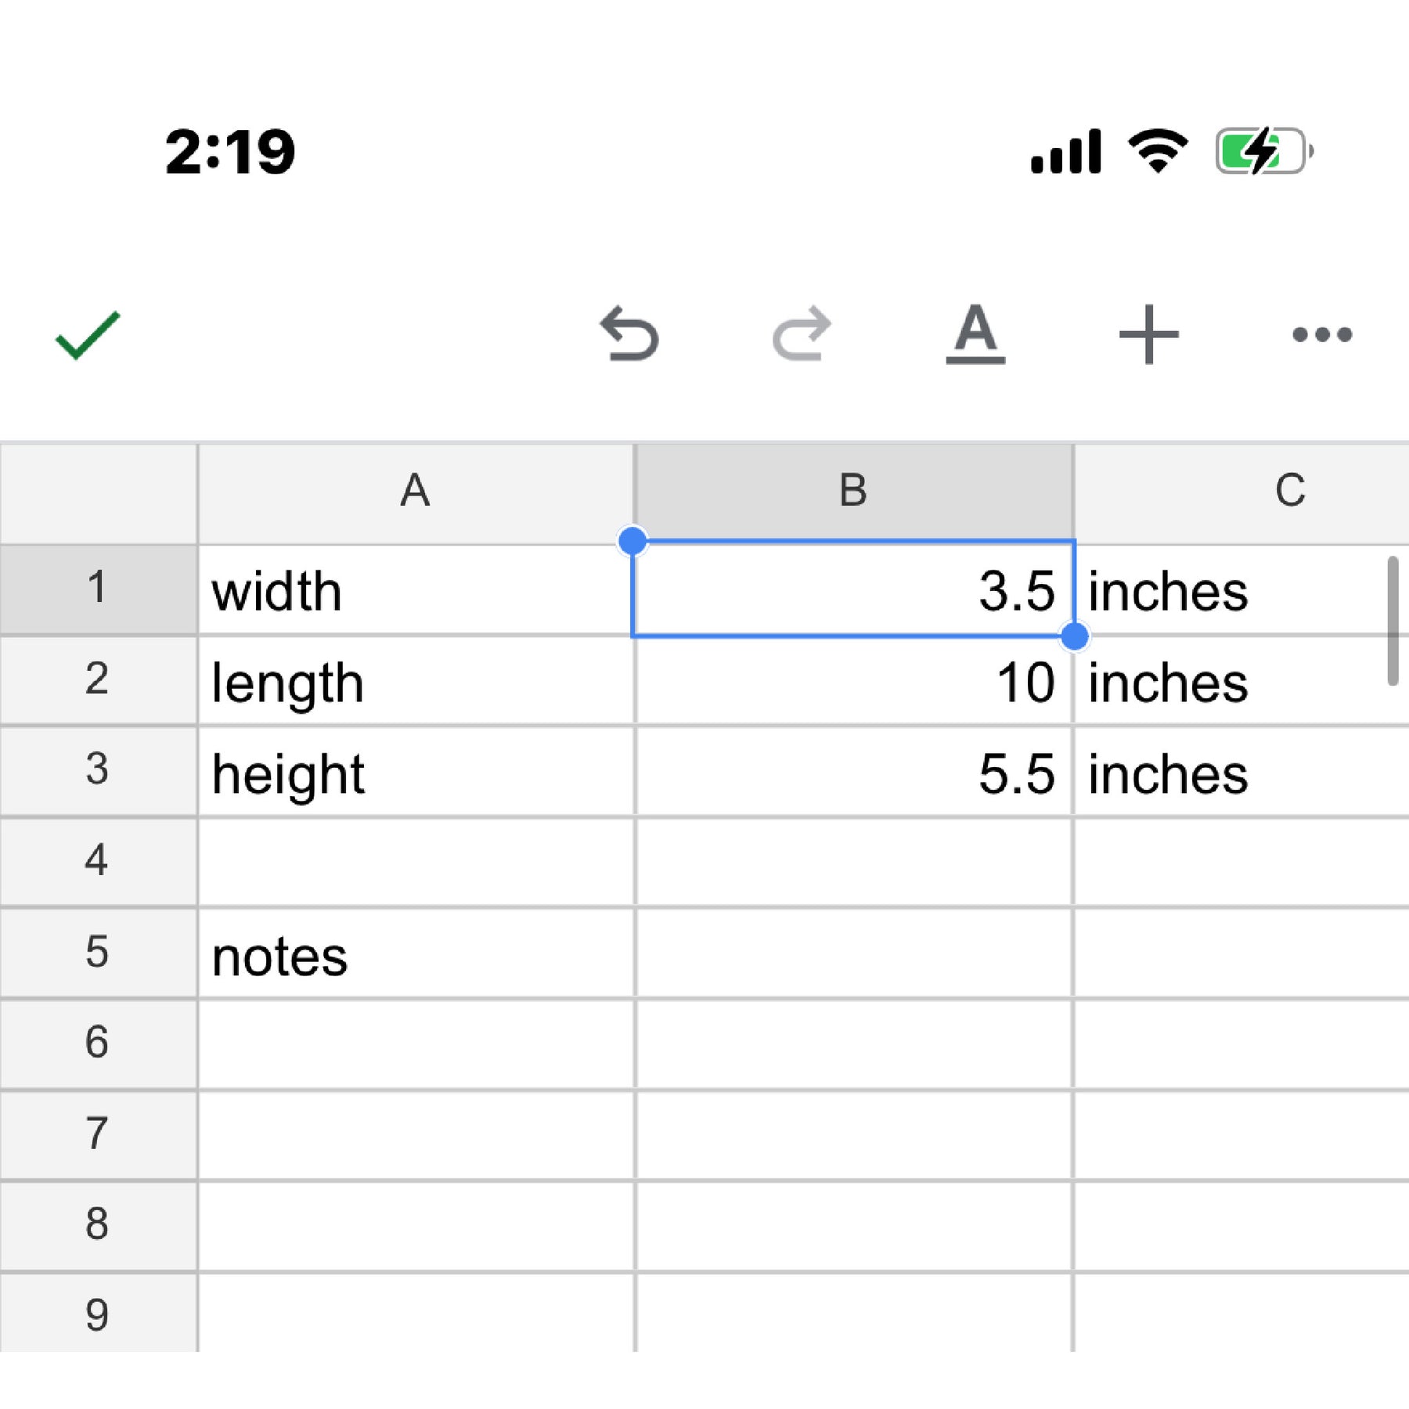Tap the cell containing 'width'
The width and height of the screenshot is (1409, 1409).
415,591
